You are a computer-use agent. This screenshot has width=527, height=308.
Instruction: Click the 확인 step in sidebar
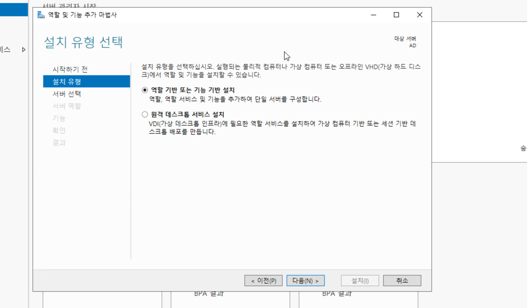click(x=59, y=130)
